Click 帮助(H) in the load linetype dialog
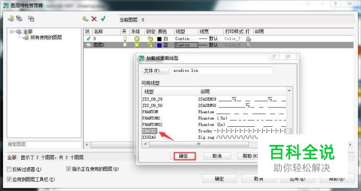The height and width of the screenshot is (191, 361). (x=249, y=156)
